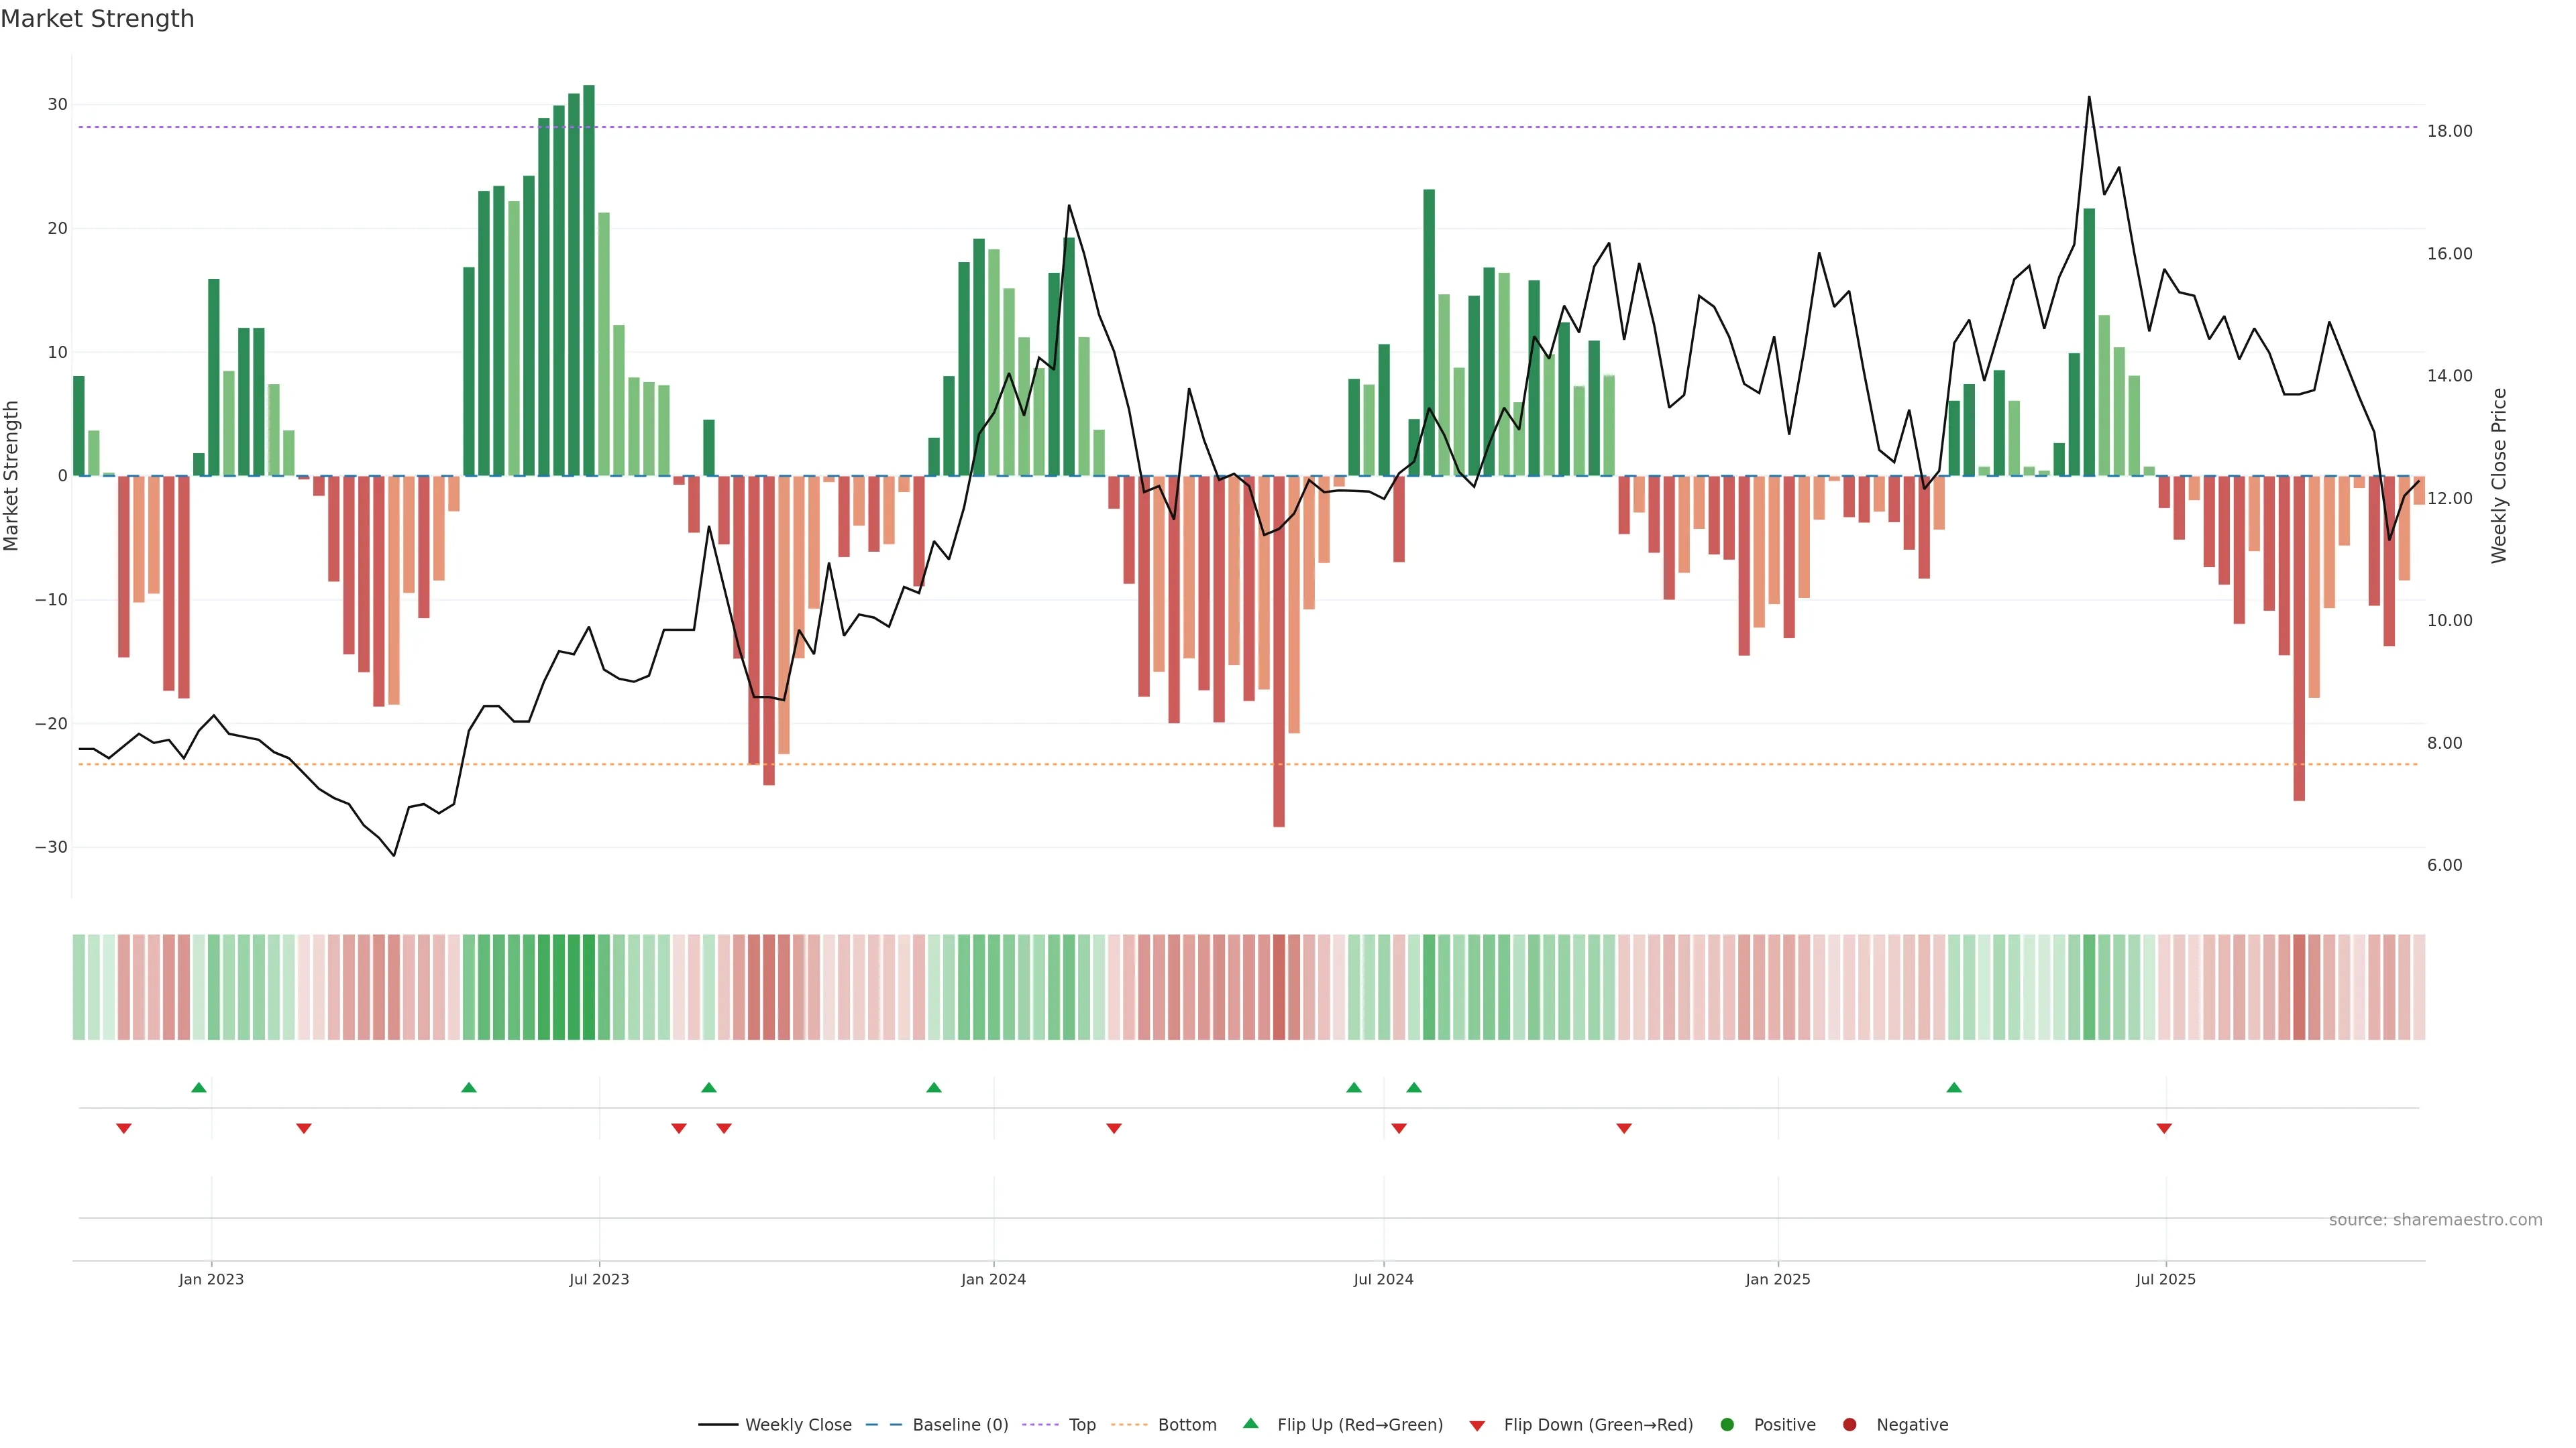This screenshot has width=2576, height=1448.
Task: Click the first red flip-down triangle marker
Action: [124, 1128]
